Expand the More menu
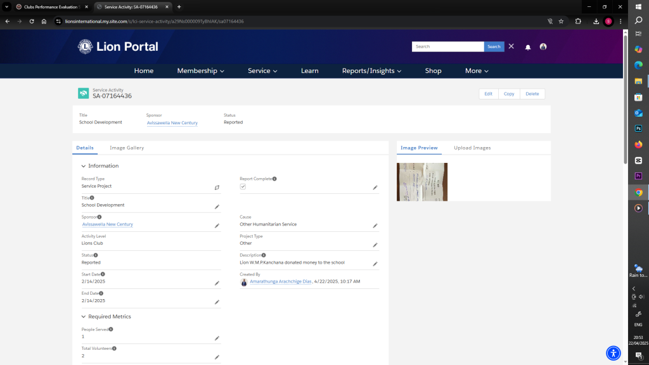The image size is (649, 365). click(x=477, y=71)
